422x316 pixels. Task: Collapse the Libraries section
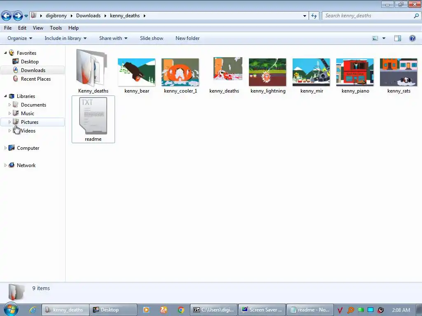5,96
